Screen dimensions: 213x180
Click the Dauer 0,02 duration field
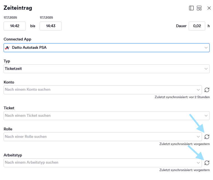coord(197,26)
